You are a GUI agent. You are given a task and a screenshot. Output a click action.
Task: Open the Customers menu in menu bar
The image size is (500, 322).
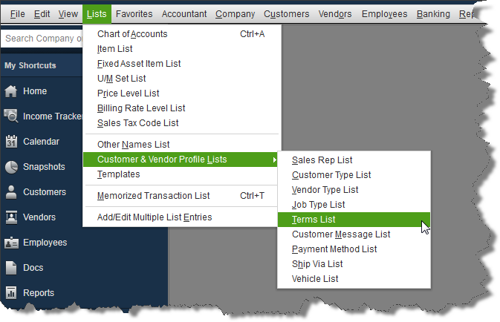[x=286, y=14]
